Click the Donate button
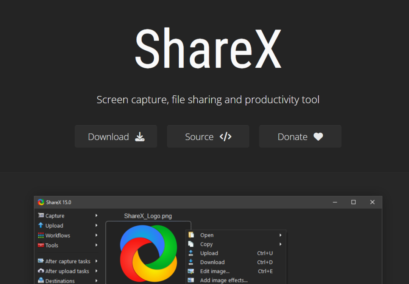Viewport: 409px width, 284px height. coord(300,137)
